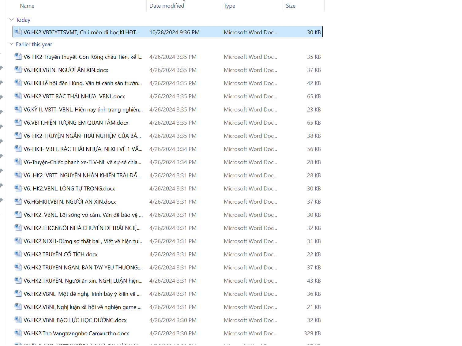The width and height of the screenshot is (462, 346).
Task: Select file name V6.HK2.TRUYEN NGAN. BAN TAY YEU THUONG
Action: point(83,268)
